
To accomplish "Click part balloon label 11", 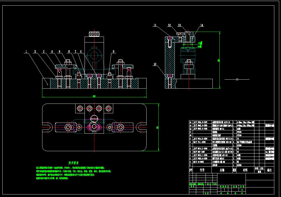I will (155, 25).
